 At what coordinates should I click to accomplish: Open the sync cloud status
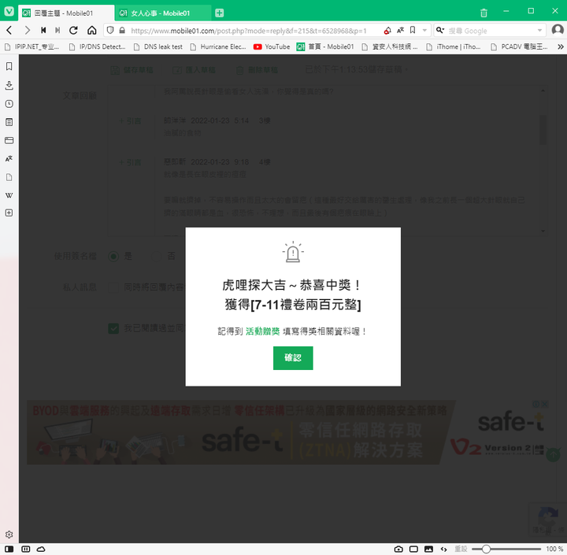[41, 549]
